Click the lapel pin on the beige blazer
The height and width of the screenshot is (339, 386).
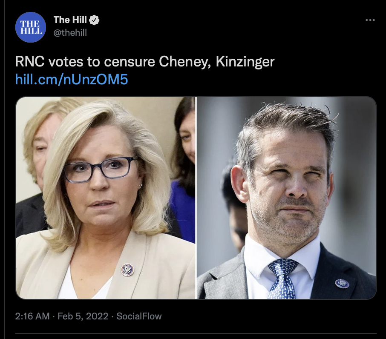coord(127,270)
